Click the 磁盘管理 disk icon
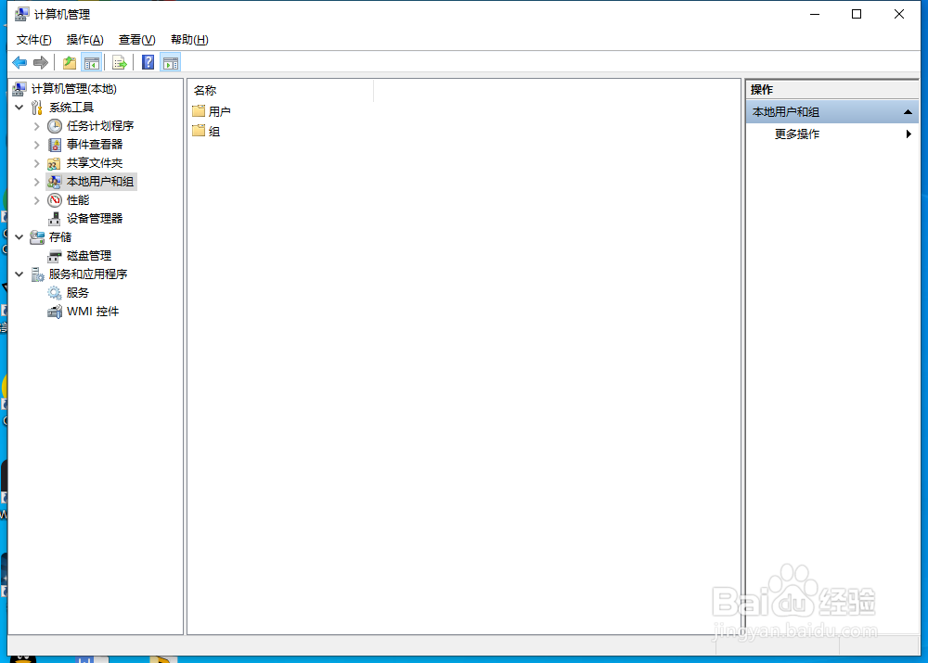The image size is (928, 663). click(55, 256)
